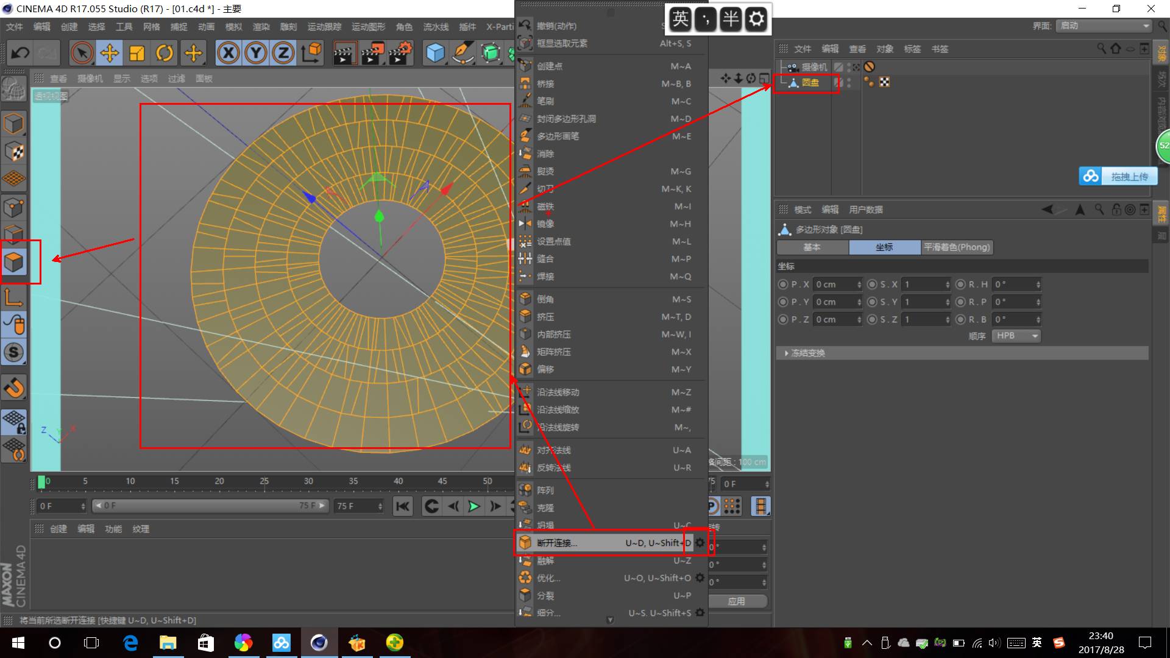
Task: Select the Scale tool icon
Action: click(137, 53)
